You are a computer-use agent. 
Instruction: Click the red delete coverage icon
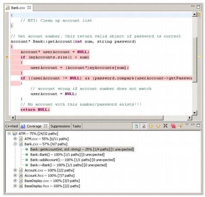coord(173,126)
